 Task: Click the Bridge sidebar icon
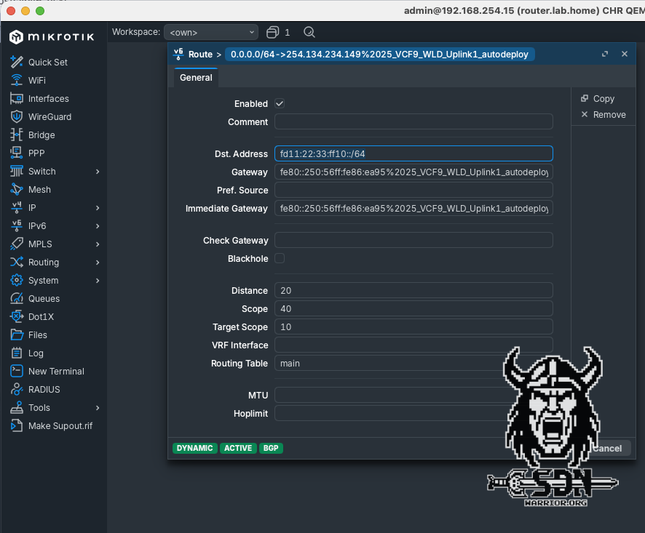click(17, 135)
